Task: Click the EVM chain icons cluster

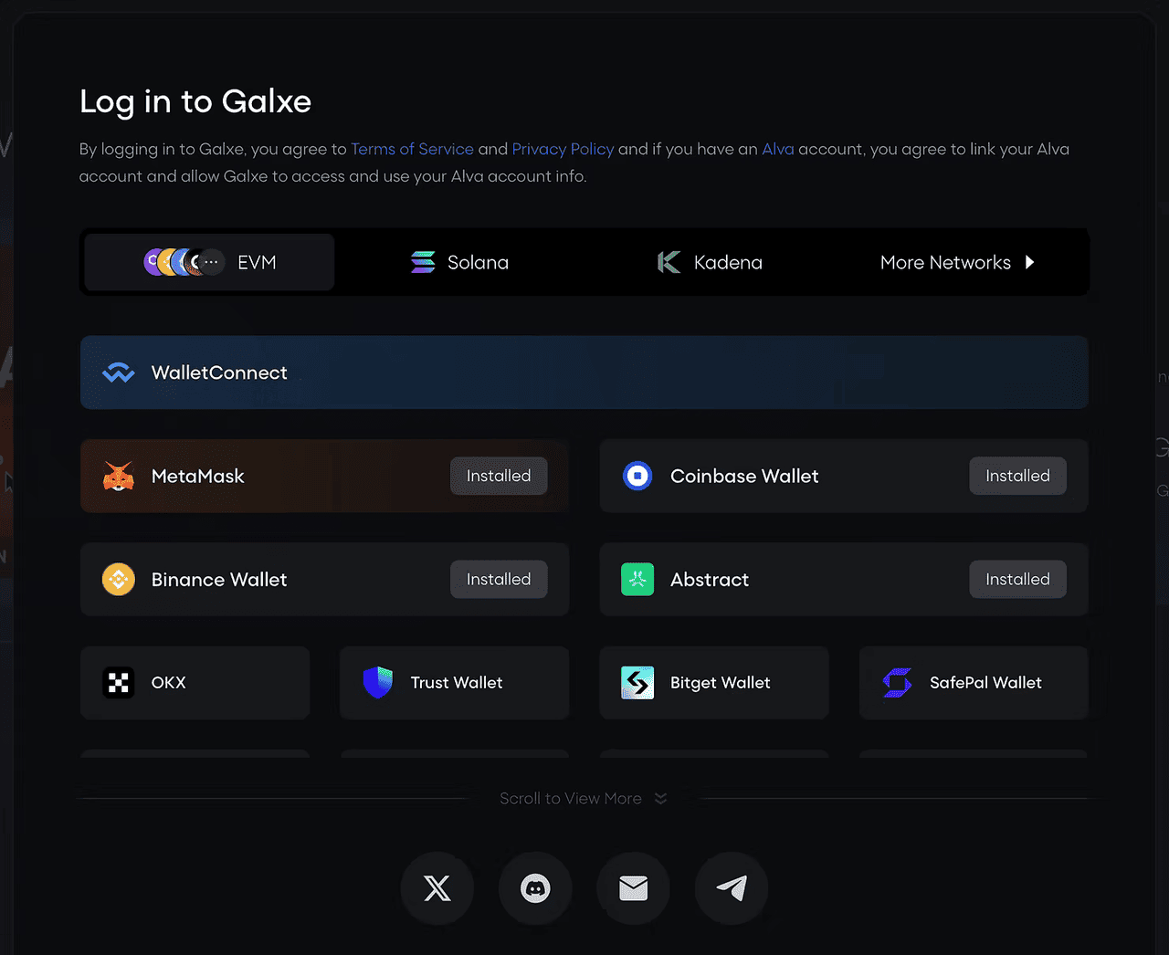Action: point(184,262)
